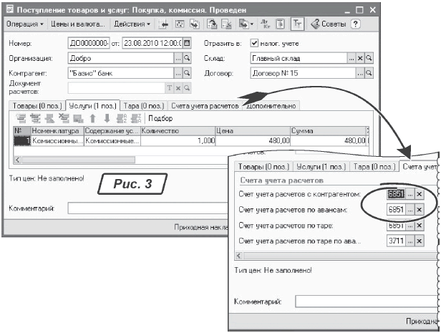Click magnifier icon next to Организация field

(x=188, y=58)
